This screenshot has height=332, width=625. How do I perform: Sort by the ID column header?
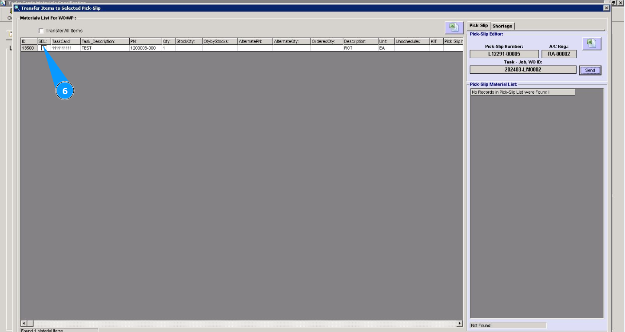29,42
